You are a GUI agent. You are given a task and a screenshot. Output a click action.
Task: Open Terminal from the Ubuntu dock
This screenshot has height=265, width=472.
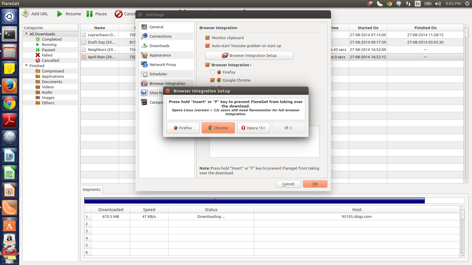point(9,34)
